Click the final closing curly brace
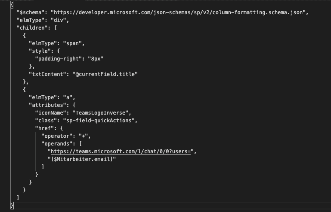The height and width of the screenshot is (212, 331). pos(12,206)
